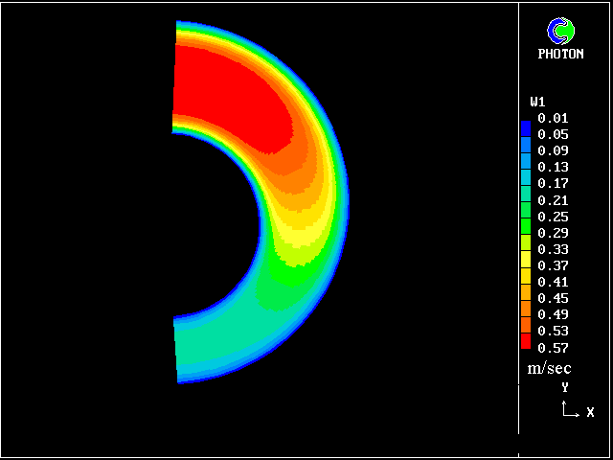Image resolution: width=613 pixels, height=460 pixels.
Task: Click the 0.57 maximum legend value
Action: click(553, 348)
